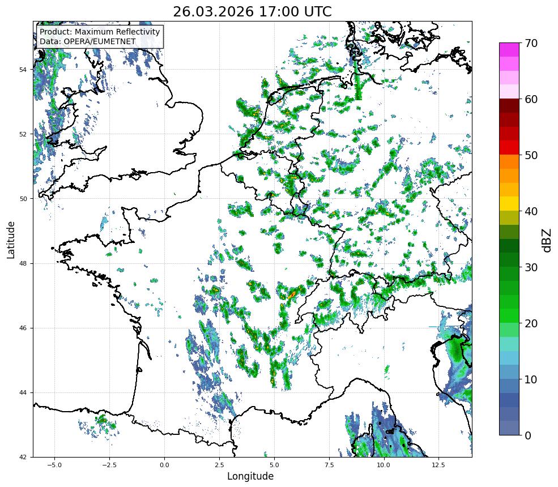Viewport: 558px width, 487px height.
Task: Click the latitude tick label 48
Action: pyautogui.click(x=23, y=263)
